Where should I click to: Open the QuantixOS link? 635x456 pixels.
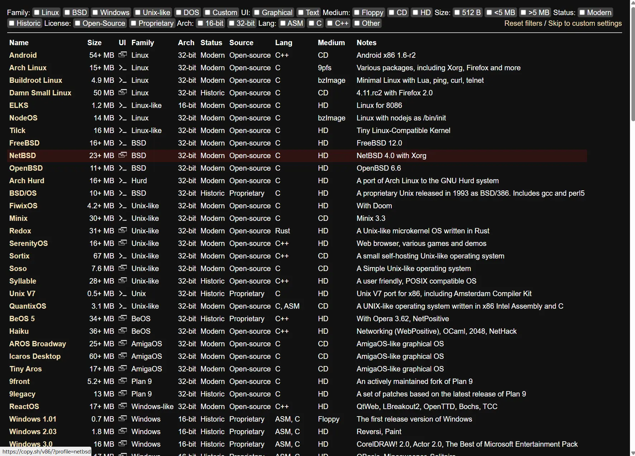[x=28, y=306]
